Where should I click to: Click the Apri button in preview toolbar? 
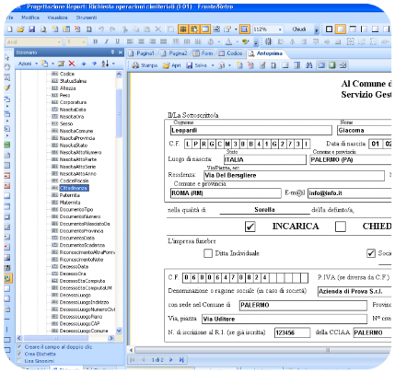click(172, 65)
